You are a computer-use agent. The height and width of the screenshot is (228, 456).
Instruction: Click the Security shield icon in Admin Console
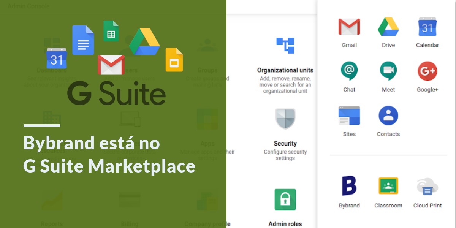(285, 119)
